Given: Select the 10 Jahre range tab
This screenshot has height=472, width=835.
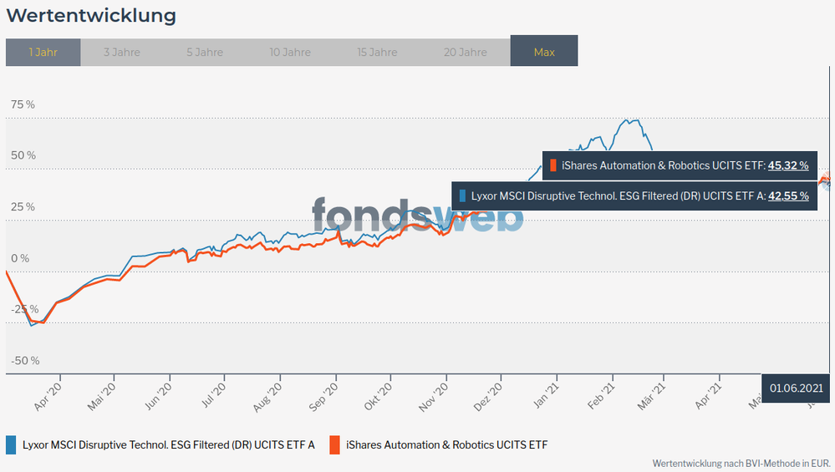Looking at the screenshot, I should [290, 52].
